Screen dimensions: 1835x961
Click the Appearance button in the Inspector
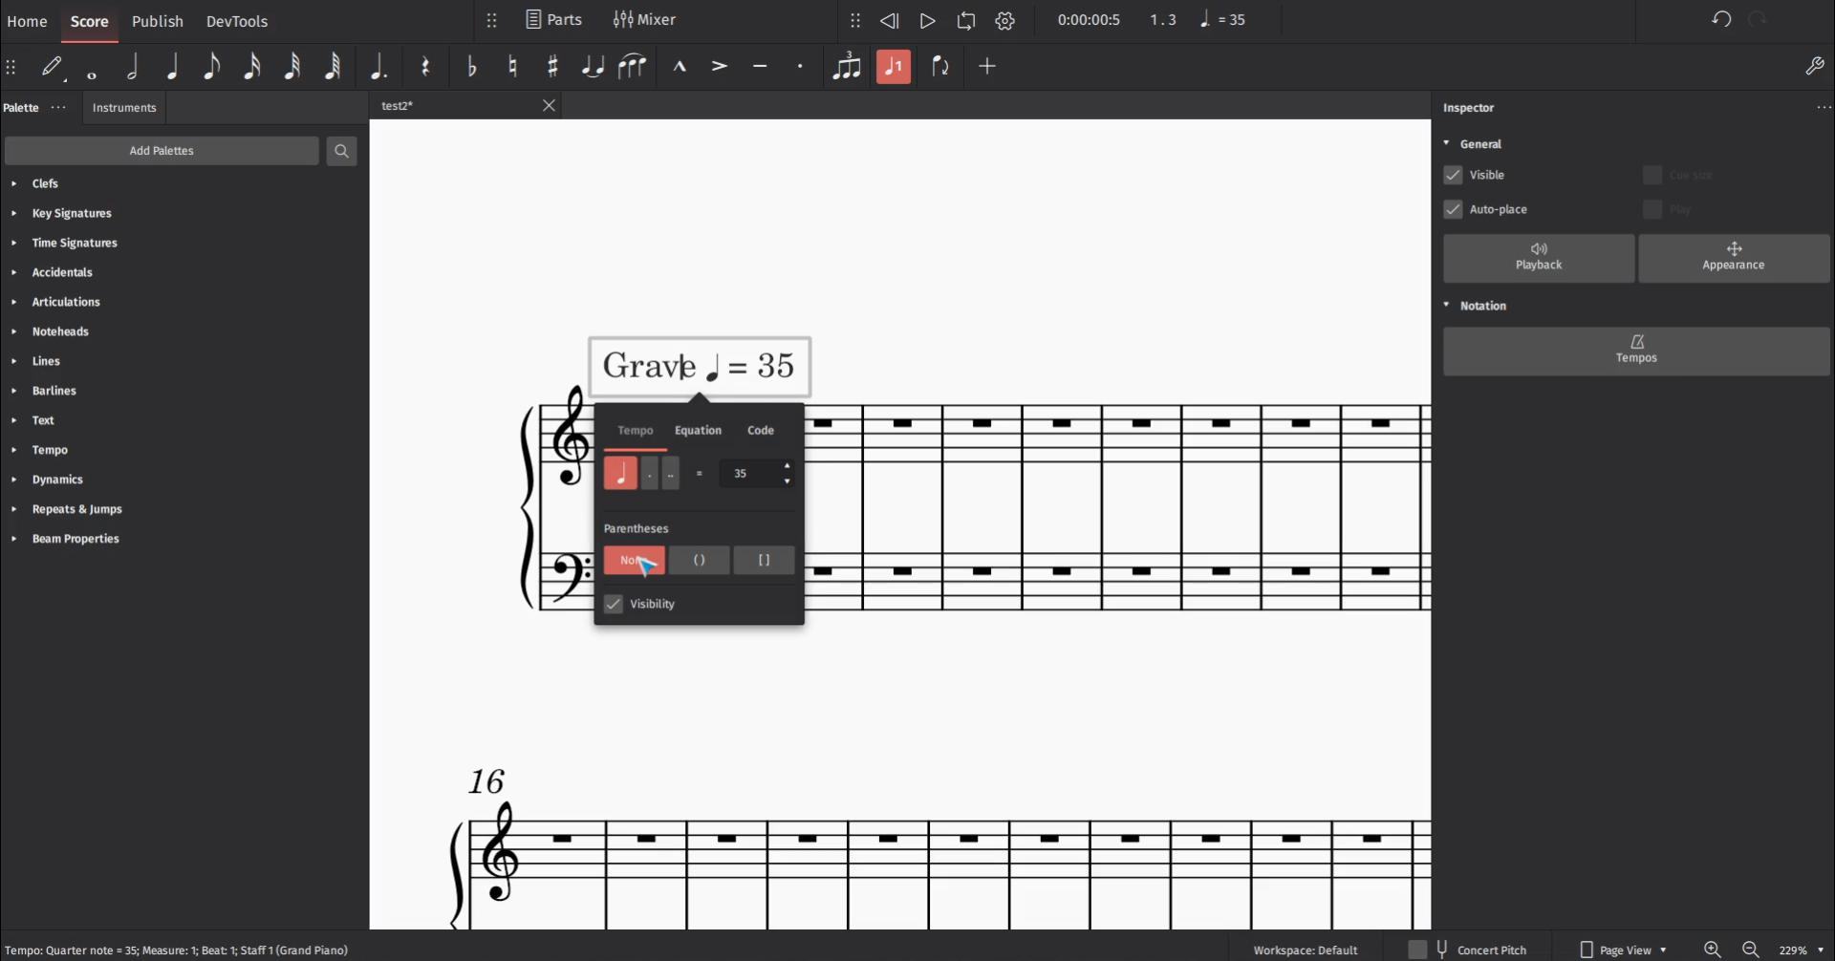pyautogui.click(x=1733, y=258)
